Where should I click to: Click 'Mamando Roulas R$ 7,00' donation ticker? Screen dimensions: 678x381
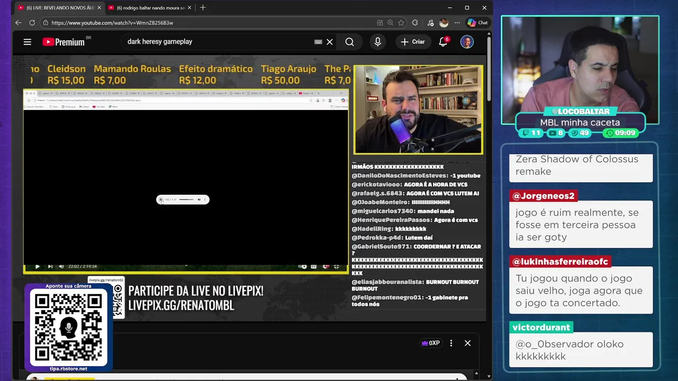[132, 75]
